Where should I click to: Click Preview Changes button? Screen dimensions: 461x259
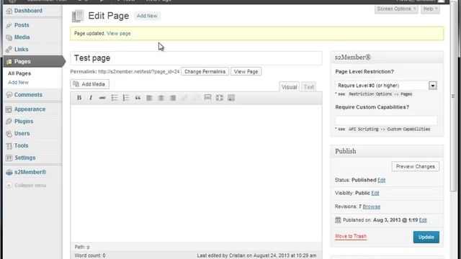point(415,166)
